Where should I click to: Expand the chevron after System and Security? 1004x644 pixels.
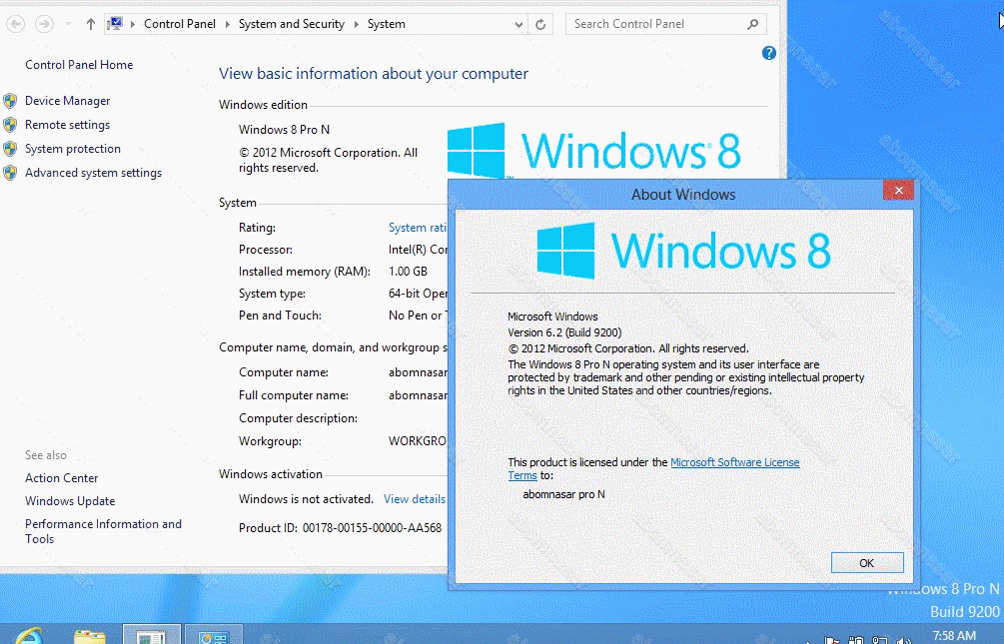[356, 24]
